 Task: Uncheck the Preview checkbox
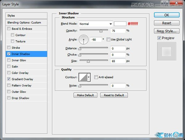159,38
